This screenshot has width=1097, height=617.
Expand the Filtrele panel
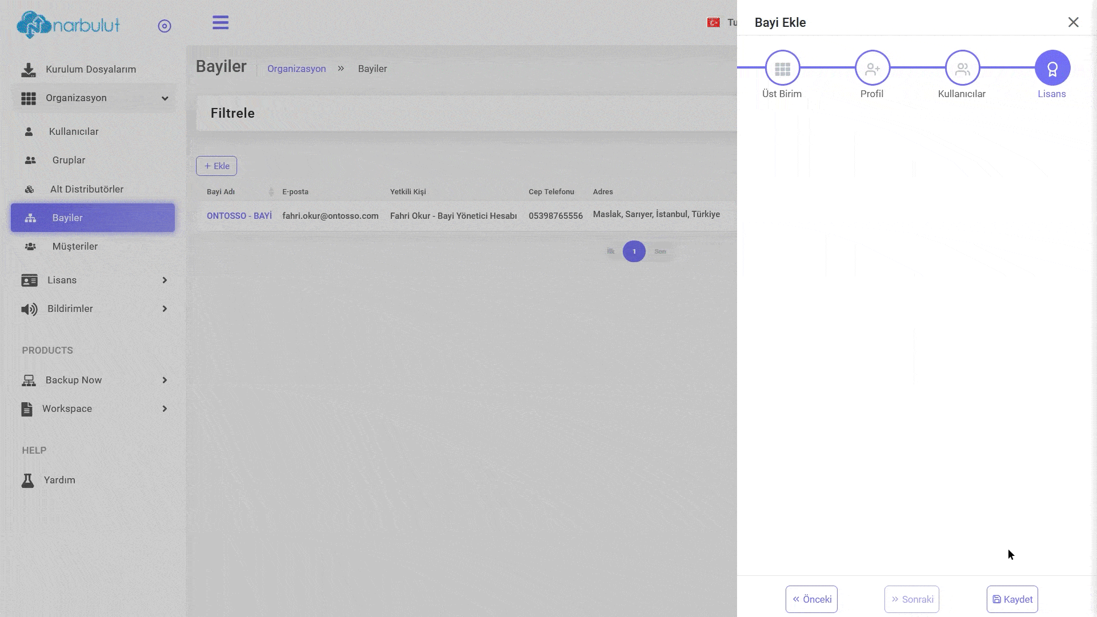tap(466, 113)
